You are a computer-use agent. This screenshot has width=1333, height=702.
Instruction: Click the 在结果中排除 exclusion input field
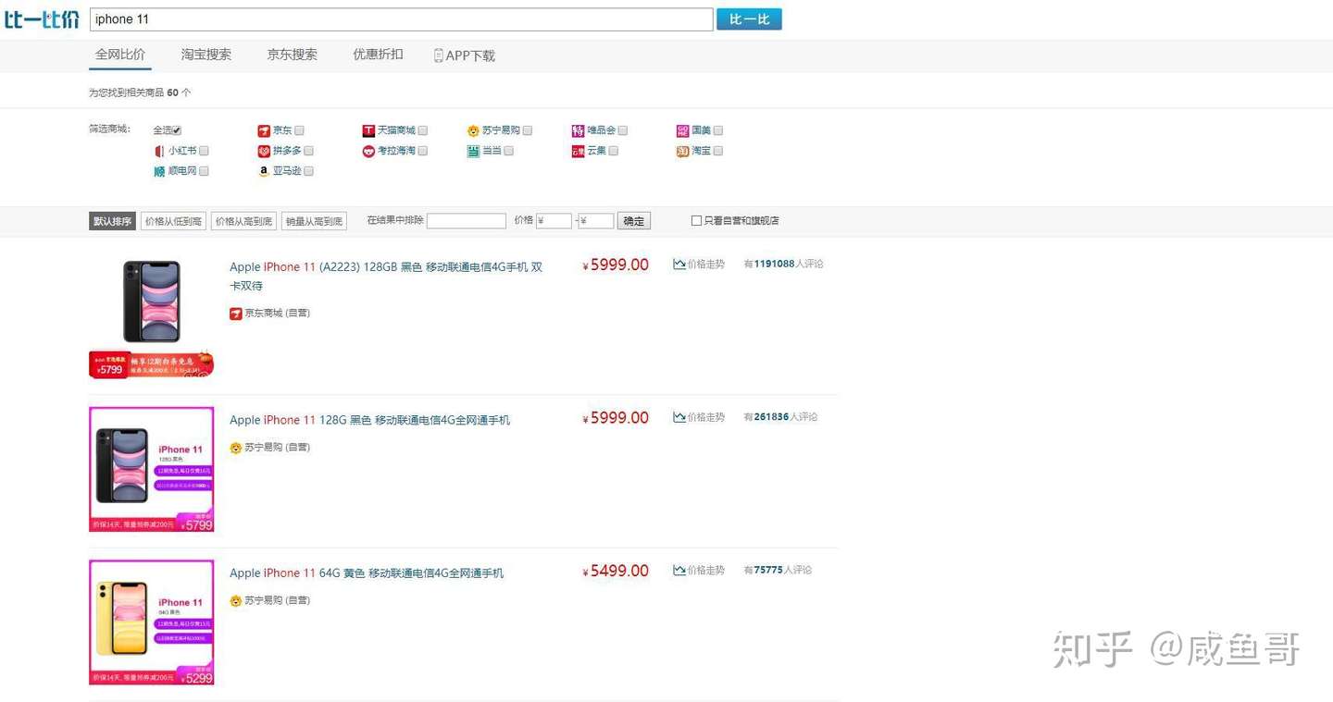467,221
